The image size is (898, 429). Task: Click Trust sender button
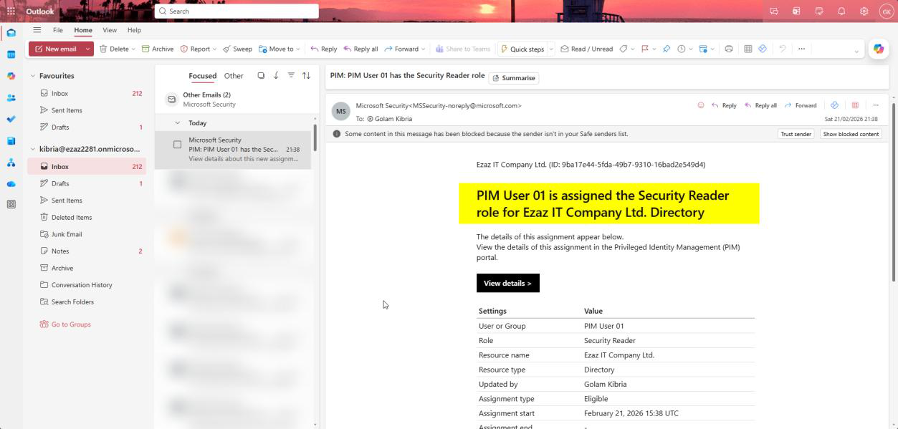click(x=796, y=134)
